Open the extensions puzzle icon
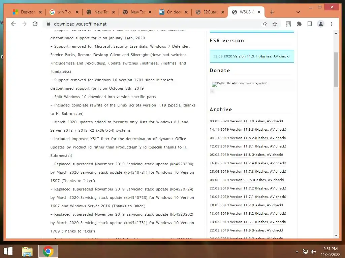Screen dimensions: 345x258 (299, 24)
